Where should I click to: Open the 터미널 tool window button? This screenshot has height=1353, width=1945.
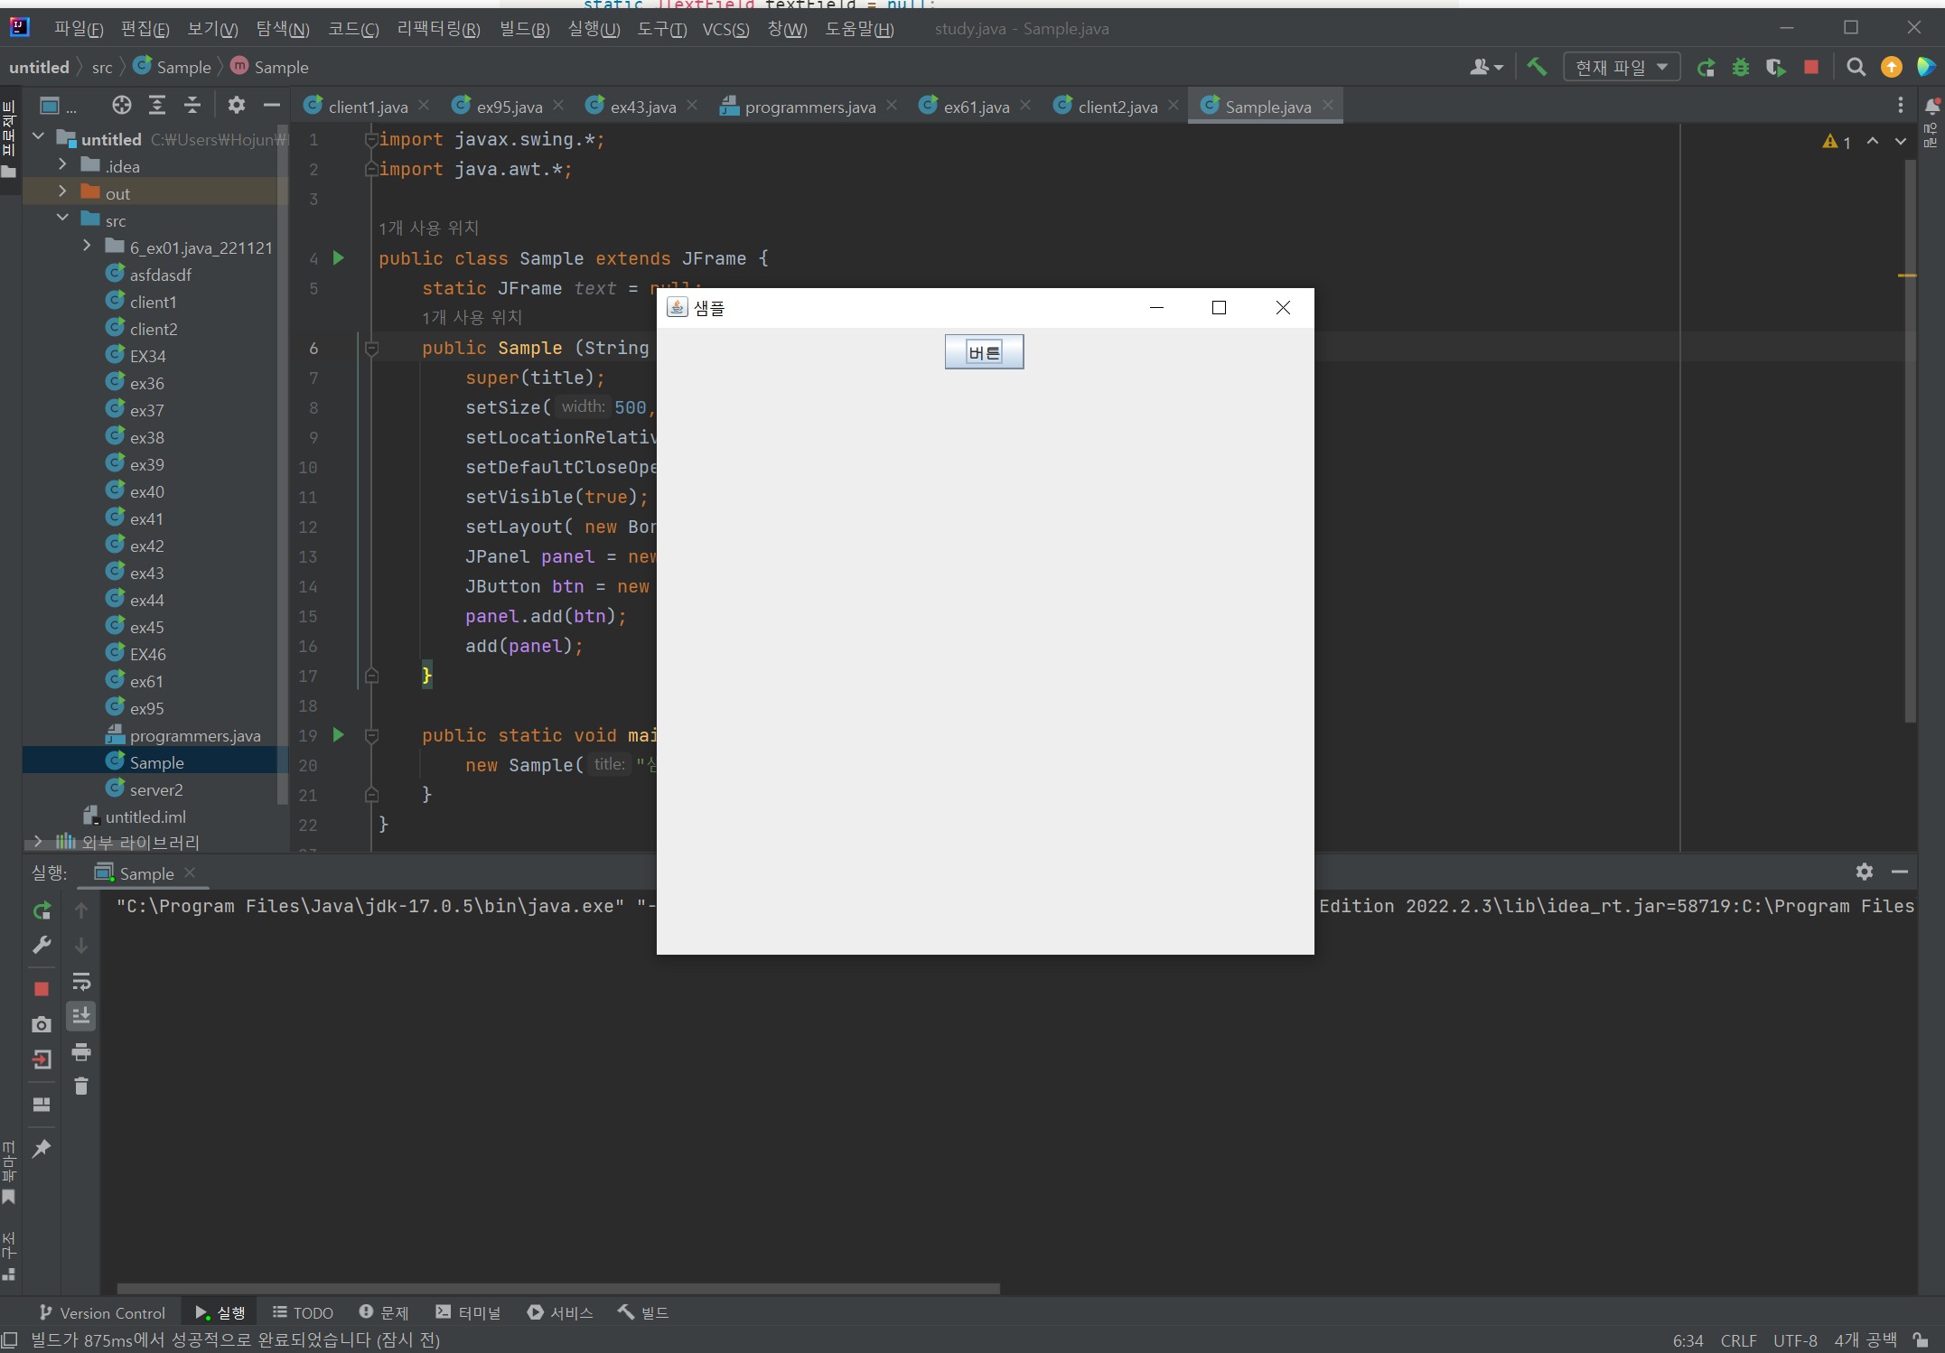tap(468, 1312)
